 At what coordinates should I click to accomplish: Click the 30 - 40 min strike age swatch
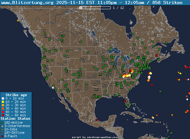coord(2,109)
